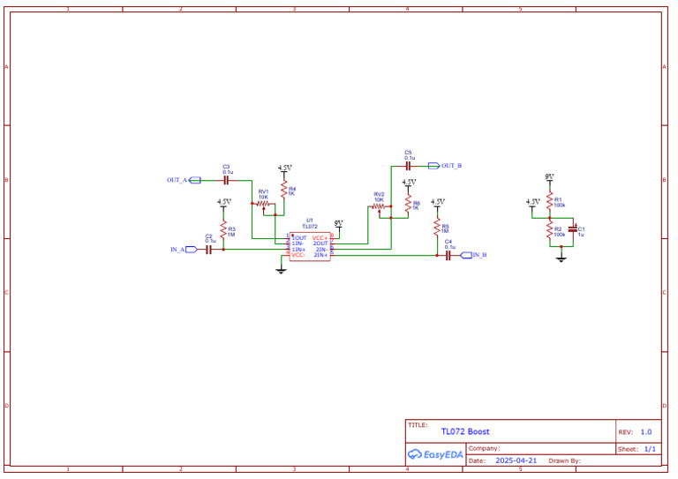Select the TL072 op-amp chip U1
This screenshot has width=678, height=479.
(x=310, y=247)
